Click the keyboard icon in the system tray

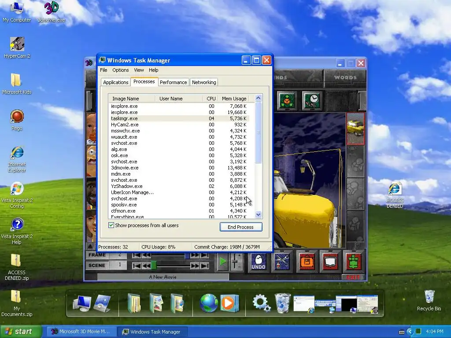click(402, 332)
